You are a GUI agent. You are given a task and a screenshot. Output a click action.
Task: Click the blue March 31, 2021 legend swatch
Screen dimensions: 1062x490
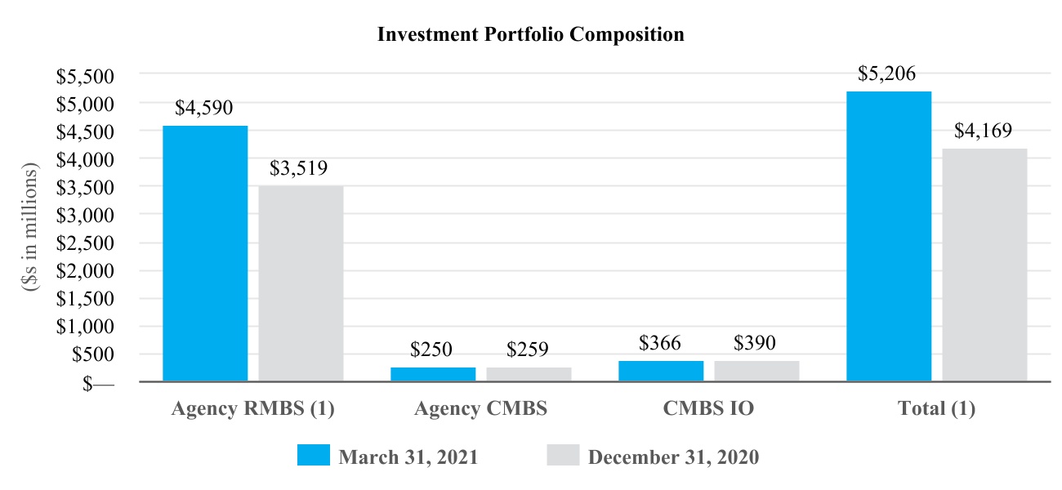coord(314,456)
